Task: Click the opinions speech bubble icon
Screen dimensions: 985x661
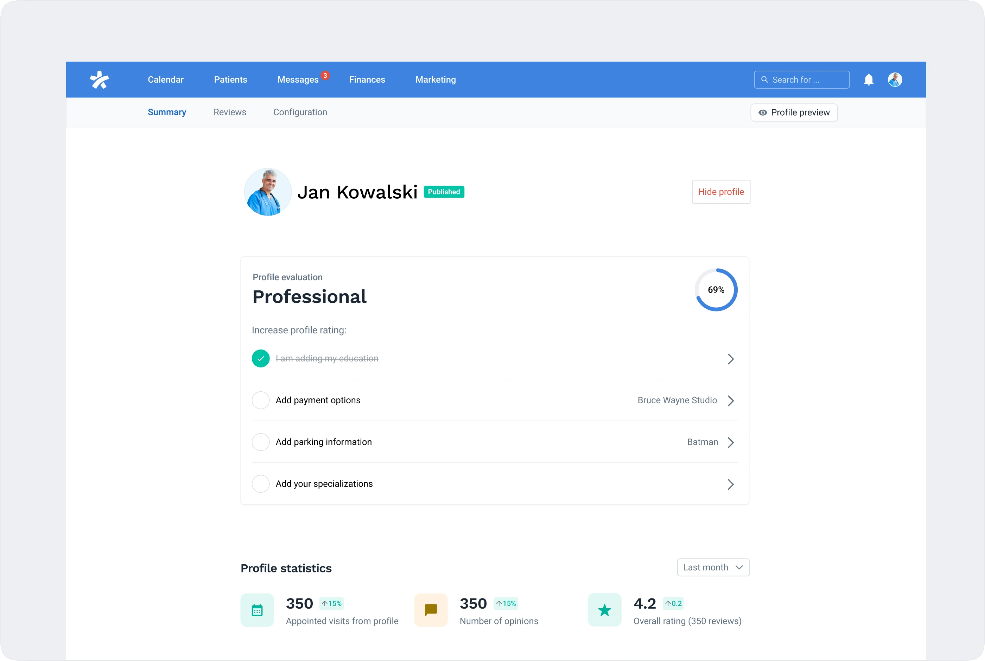Action: coord(431,610)
